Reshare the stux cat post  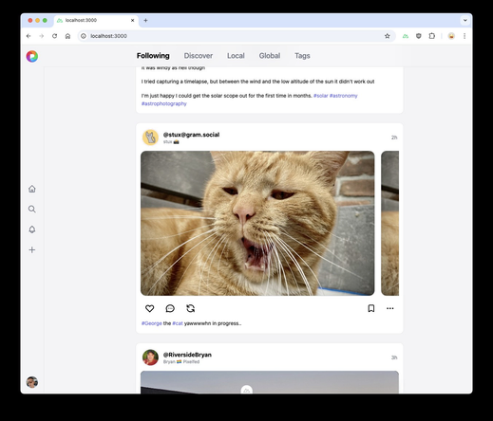(x=191, y=308)
